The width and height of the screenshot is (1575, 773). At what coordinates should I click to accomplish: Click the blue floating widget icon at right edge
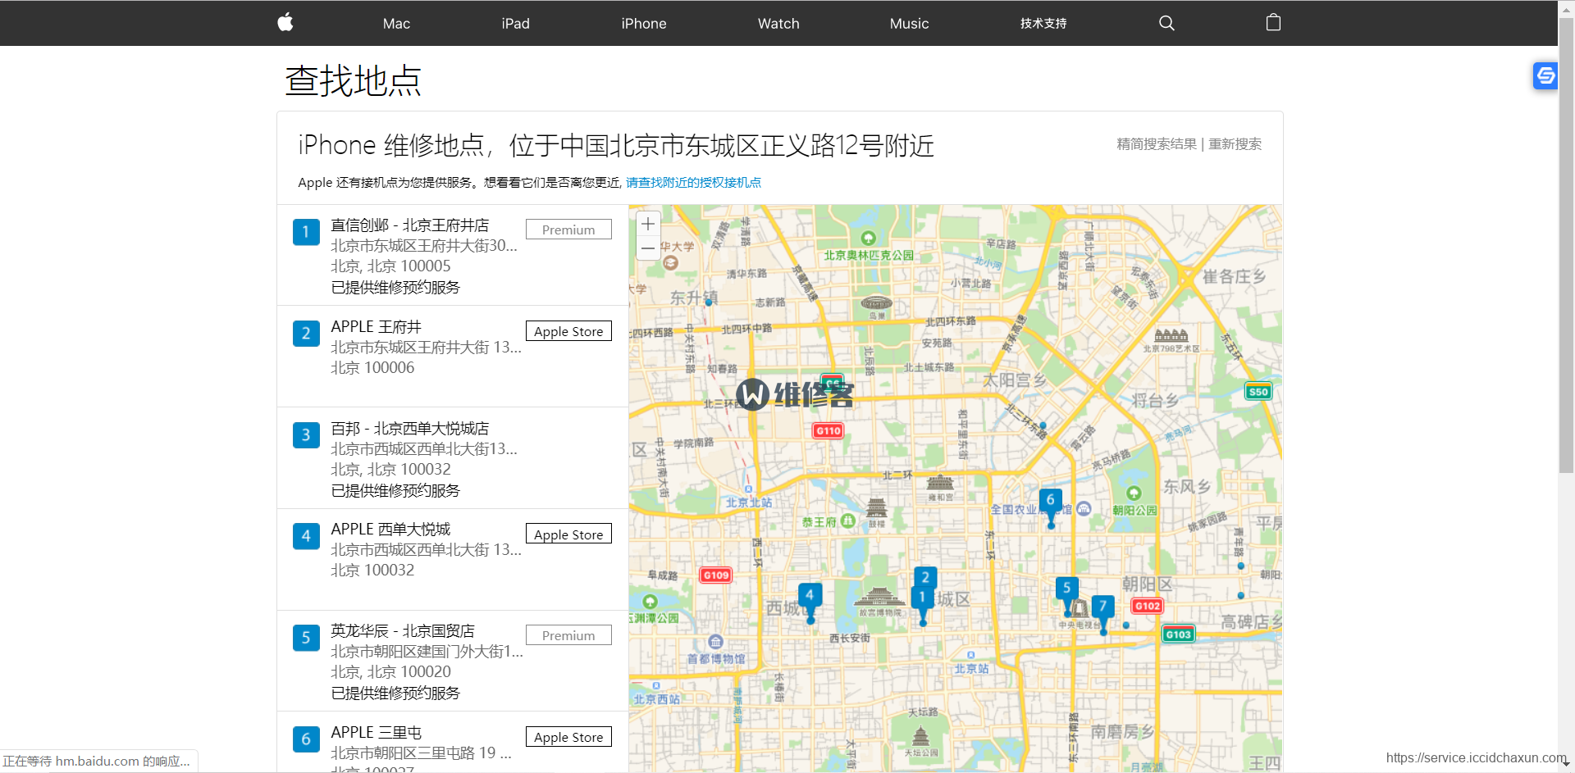tap(1545, 76)
